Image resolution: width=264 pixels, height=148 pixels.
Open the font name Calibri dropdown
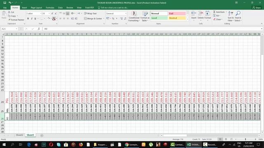tap(41, 14)
